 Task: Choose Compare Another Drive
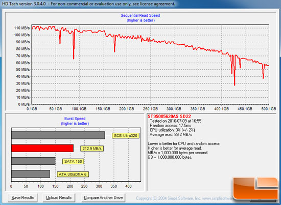click(x=103, y=198)
